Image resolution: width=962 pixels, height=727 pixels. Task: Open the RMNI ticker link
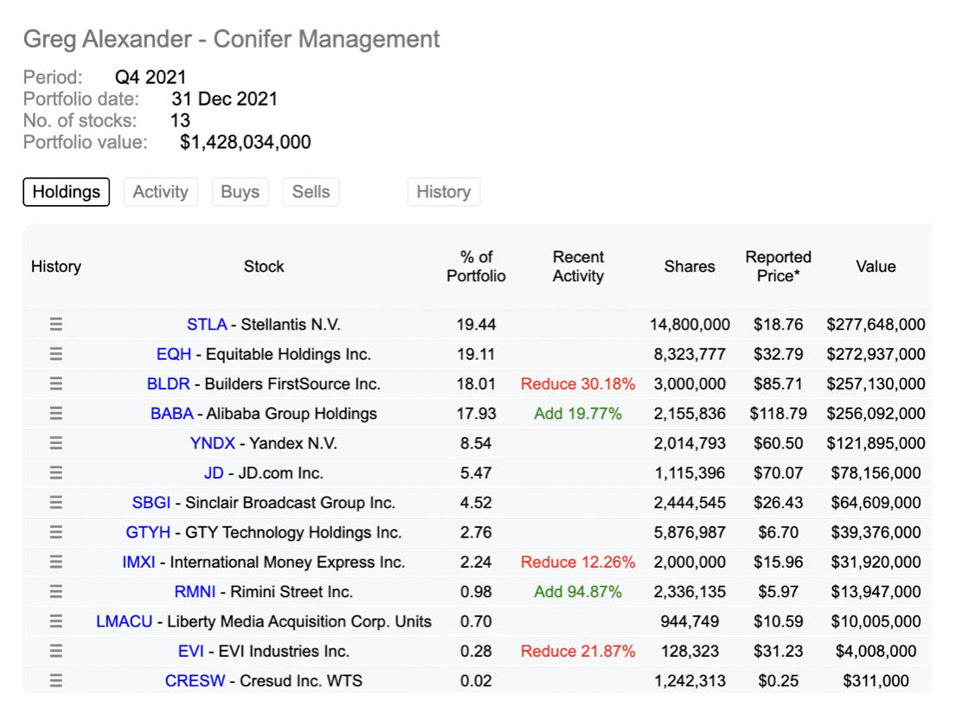[196, 592]
